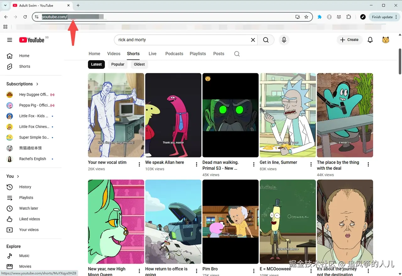Switch to the channel Home tab
402x276 pixels.
94,54
